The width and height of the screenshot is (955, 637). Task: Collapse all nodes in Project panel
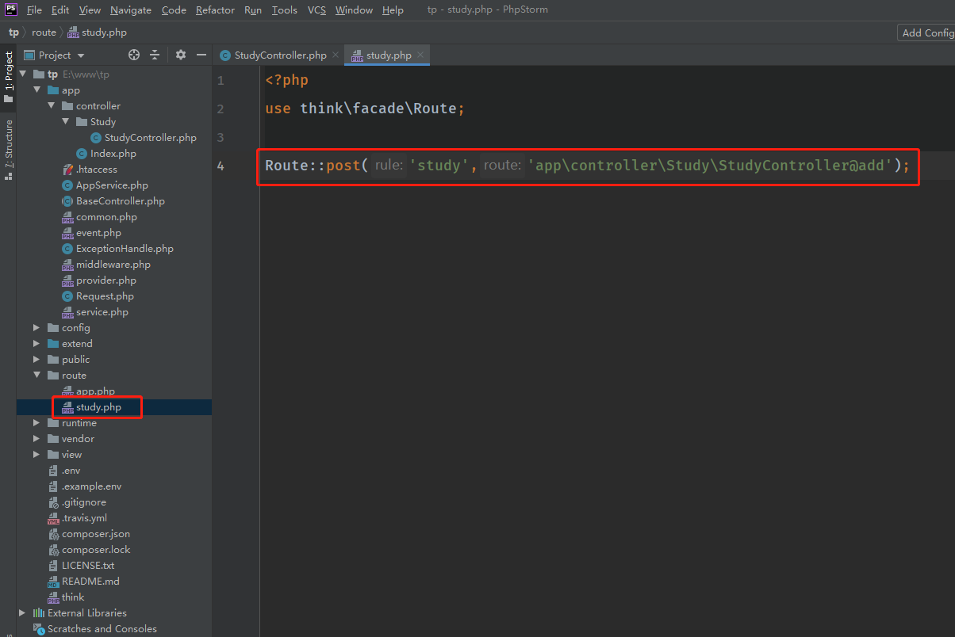point(155,55)
